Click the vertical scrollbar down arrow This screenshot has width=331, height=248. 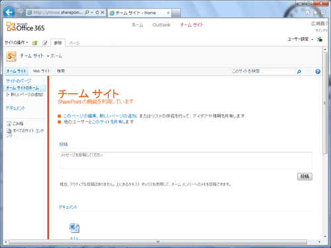tap(325, 236)
